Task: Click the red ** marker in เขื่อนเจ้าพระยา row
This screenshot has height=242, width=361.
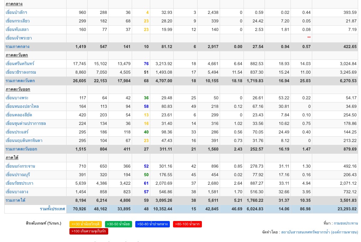Action: [x=309, y=37]
